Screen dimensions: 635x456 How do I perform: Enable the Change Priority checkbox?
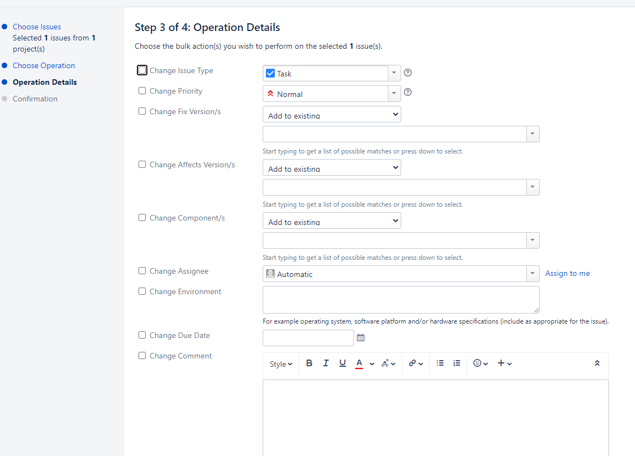point(142,90)
